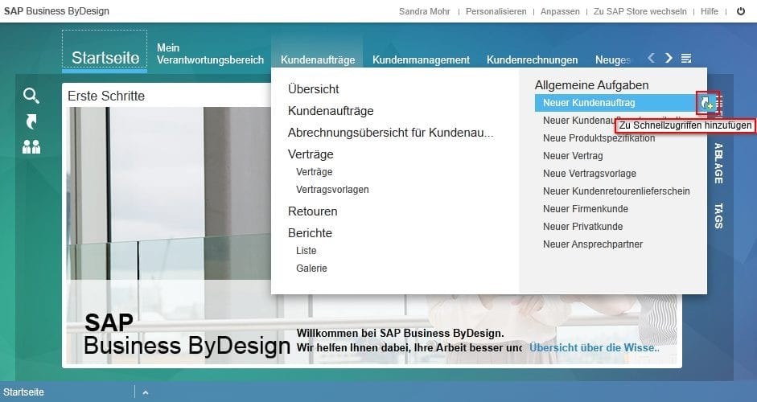The width and height of the screenshot is (757, 402).
Task: Open Liste under Berichte
Action: [306, 251]
